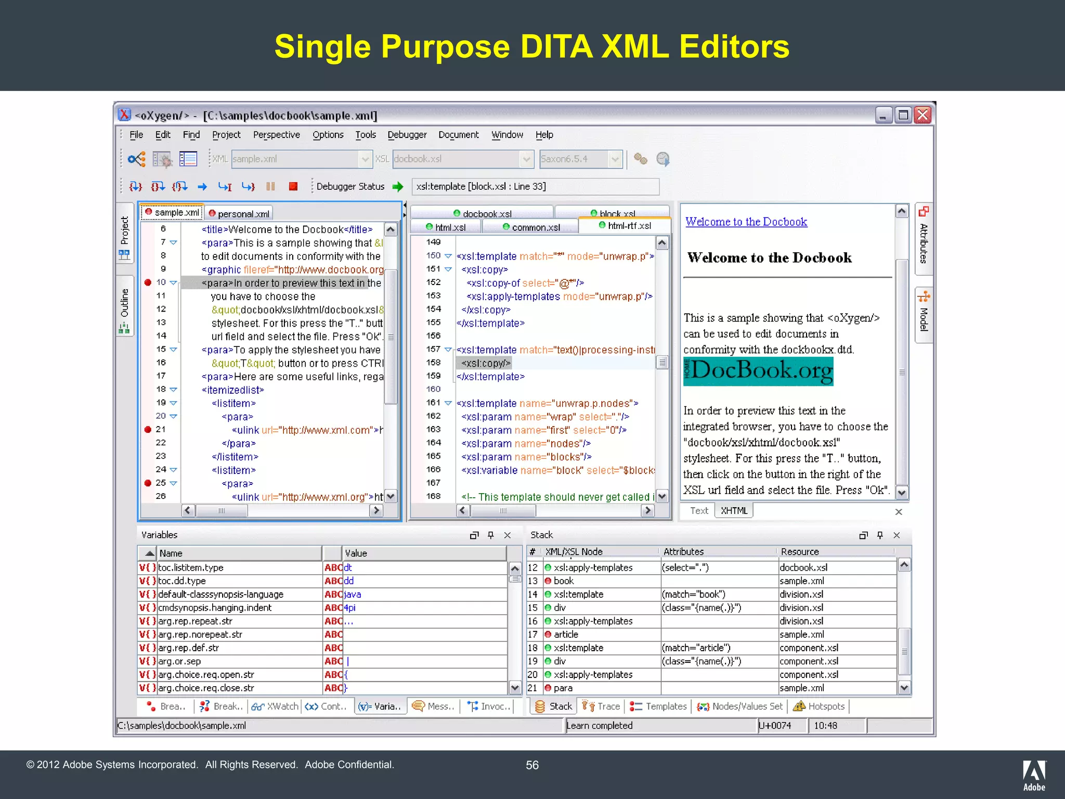This screenshot has width=1065, height=799.
Task: Open the Model side panel
Action: coord(924,314)
